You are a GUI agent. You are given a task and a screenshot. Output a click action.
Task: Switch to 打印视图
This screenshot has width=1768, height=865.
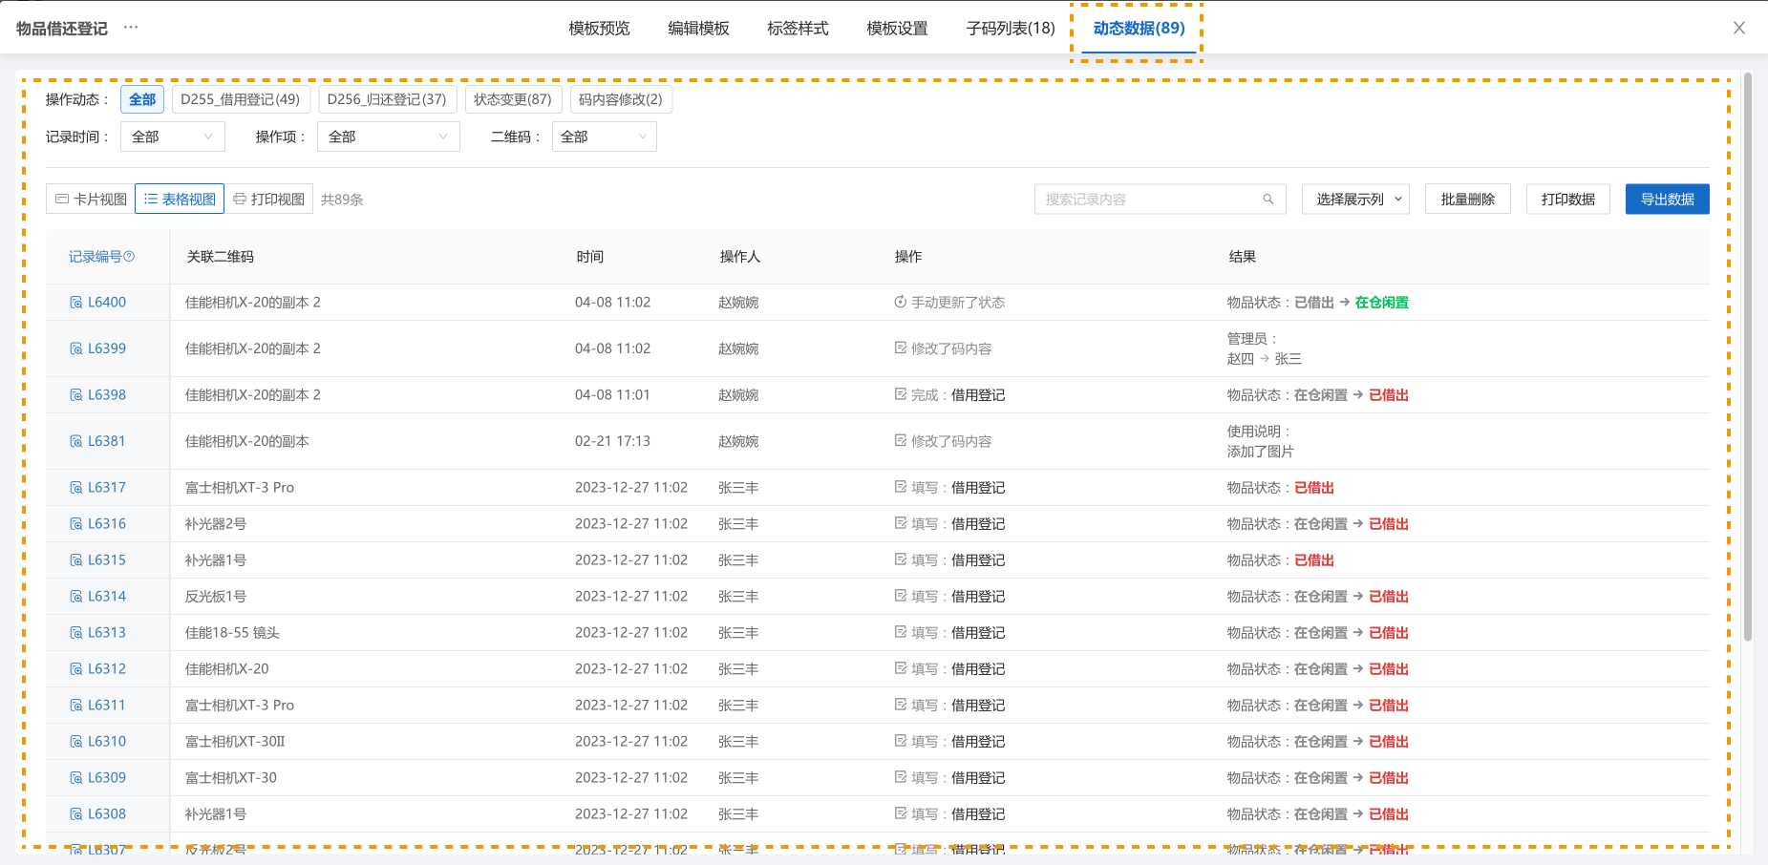point(268,199)
